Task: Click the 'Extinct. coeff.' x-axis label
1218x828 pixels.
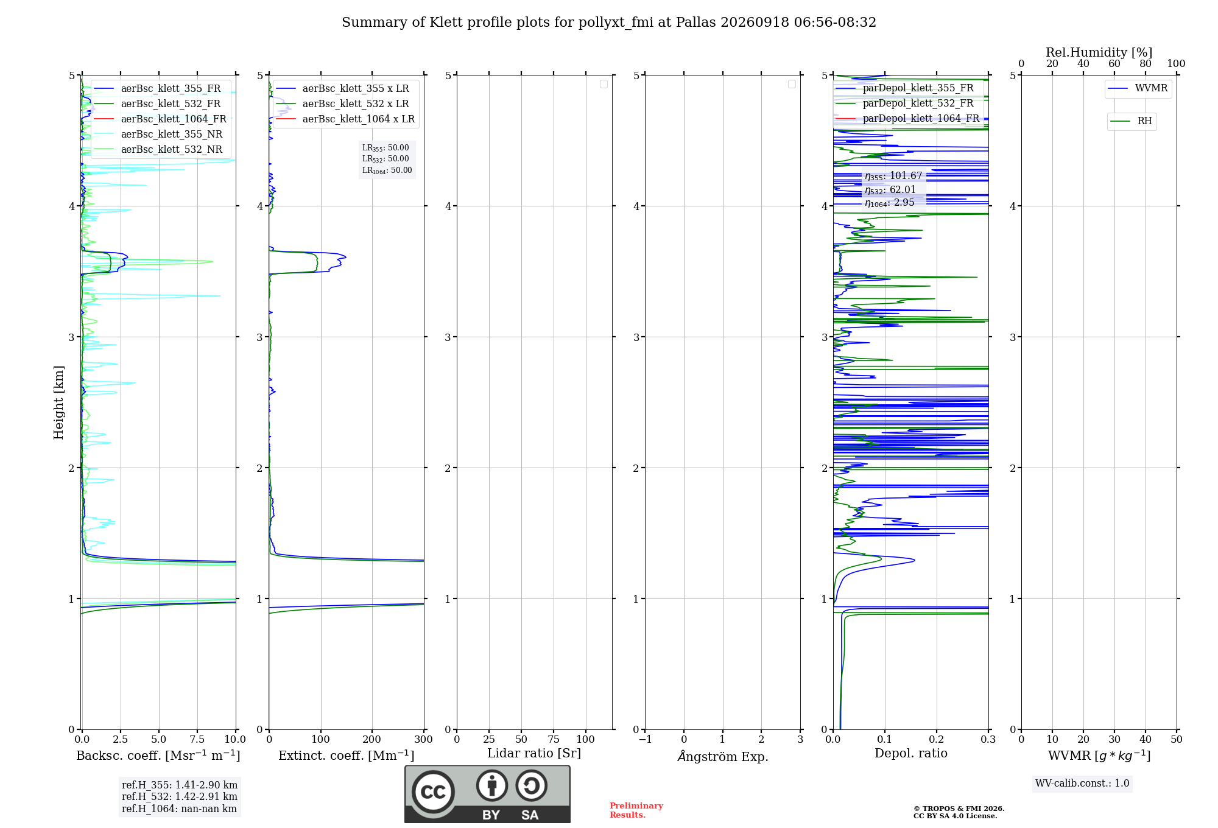Action: coord(347,756)
